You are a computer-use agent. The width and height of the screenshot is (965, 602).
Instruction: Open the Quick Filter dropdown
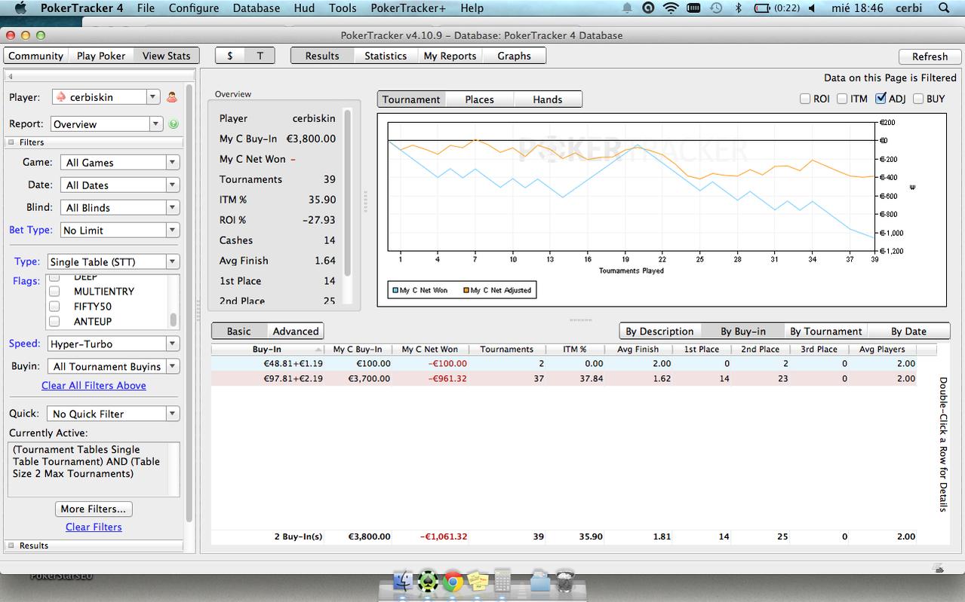(173, 414)
